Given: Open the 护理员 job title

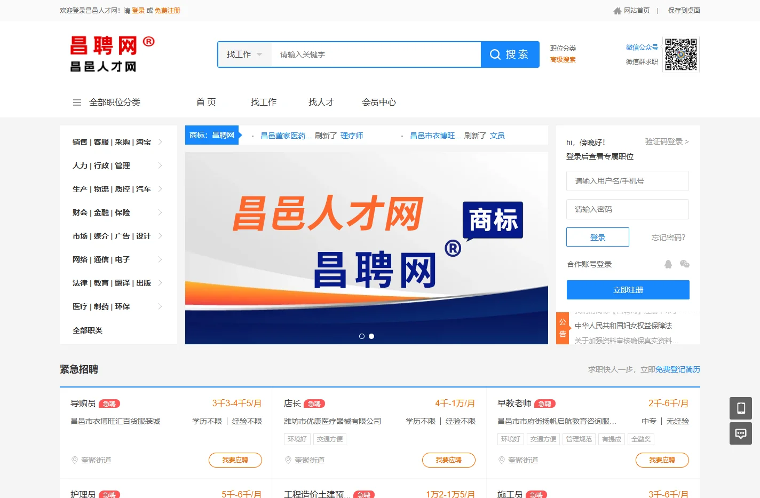Looking at the screenshot, I should [83, 494].
